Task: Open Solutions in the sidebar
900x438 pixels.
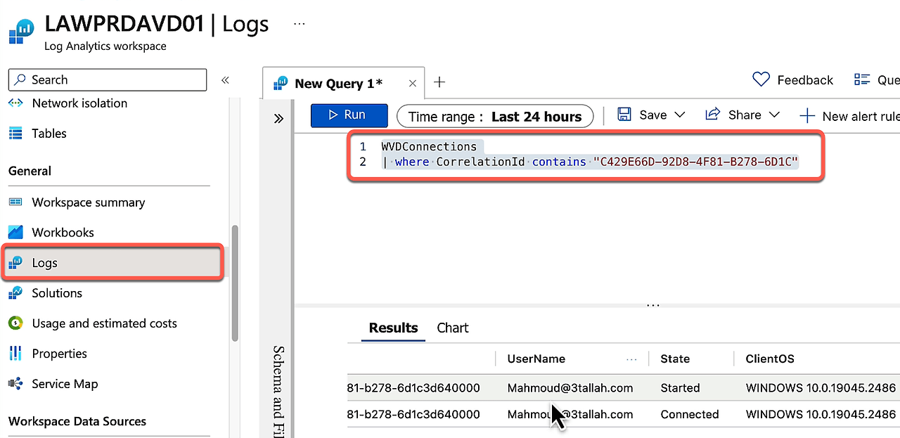Action: [x=57, y=293]
